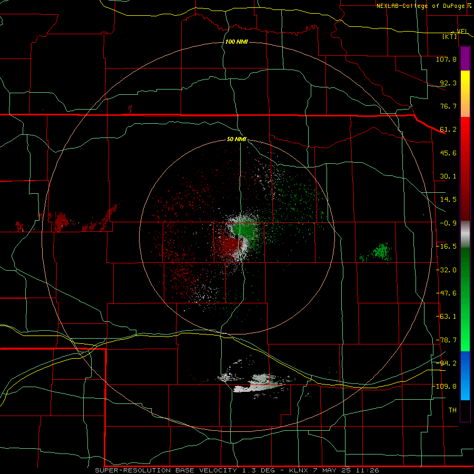Pick the gray segment of the velocity scale

pos(465,234)
